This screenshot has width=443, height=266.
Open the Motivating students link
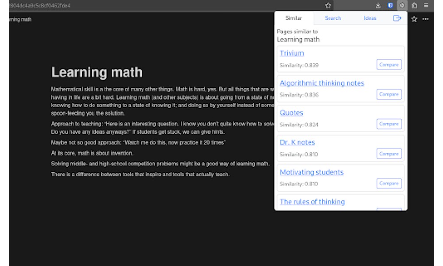311,172
